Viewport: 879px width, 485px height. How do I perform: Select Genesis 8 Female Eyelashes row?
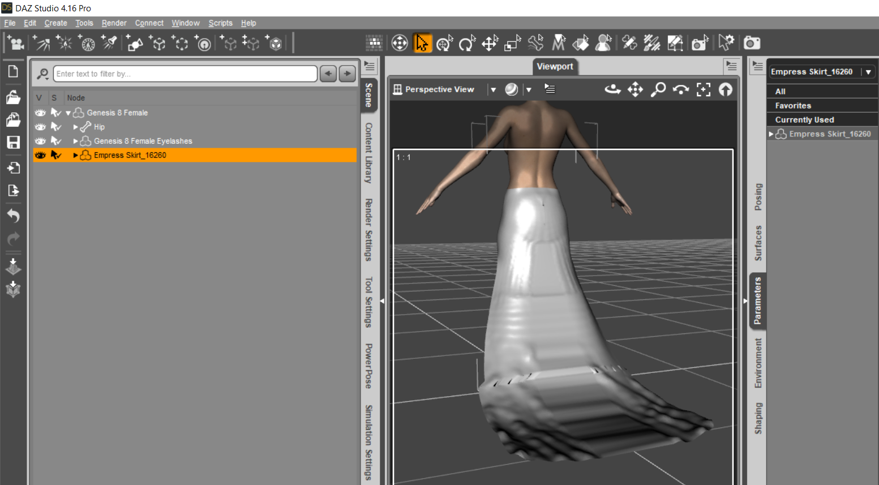pyautogui.click(x=195, y=141)
